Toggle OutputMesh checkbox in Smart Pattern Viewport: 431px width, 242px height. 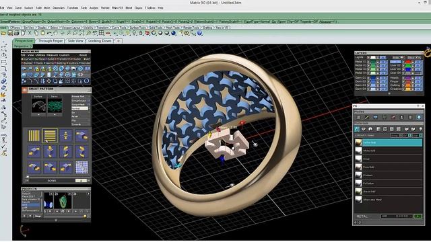point(88,105)
